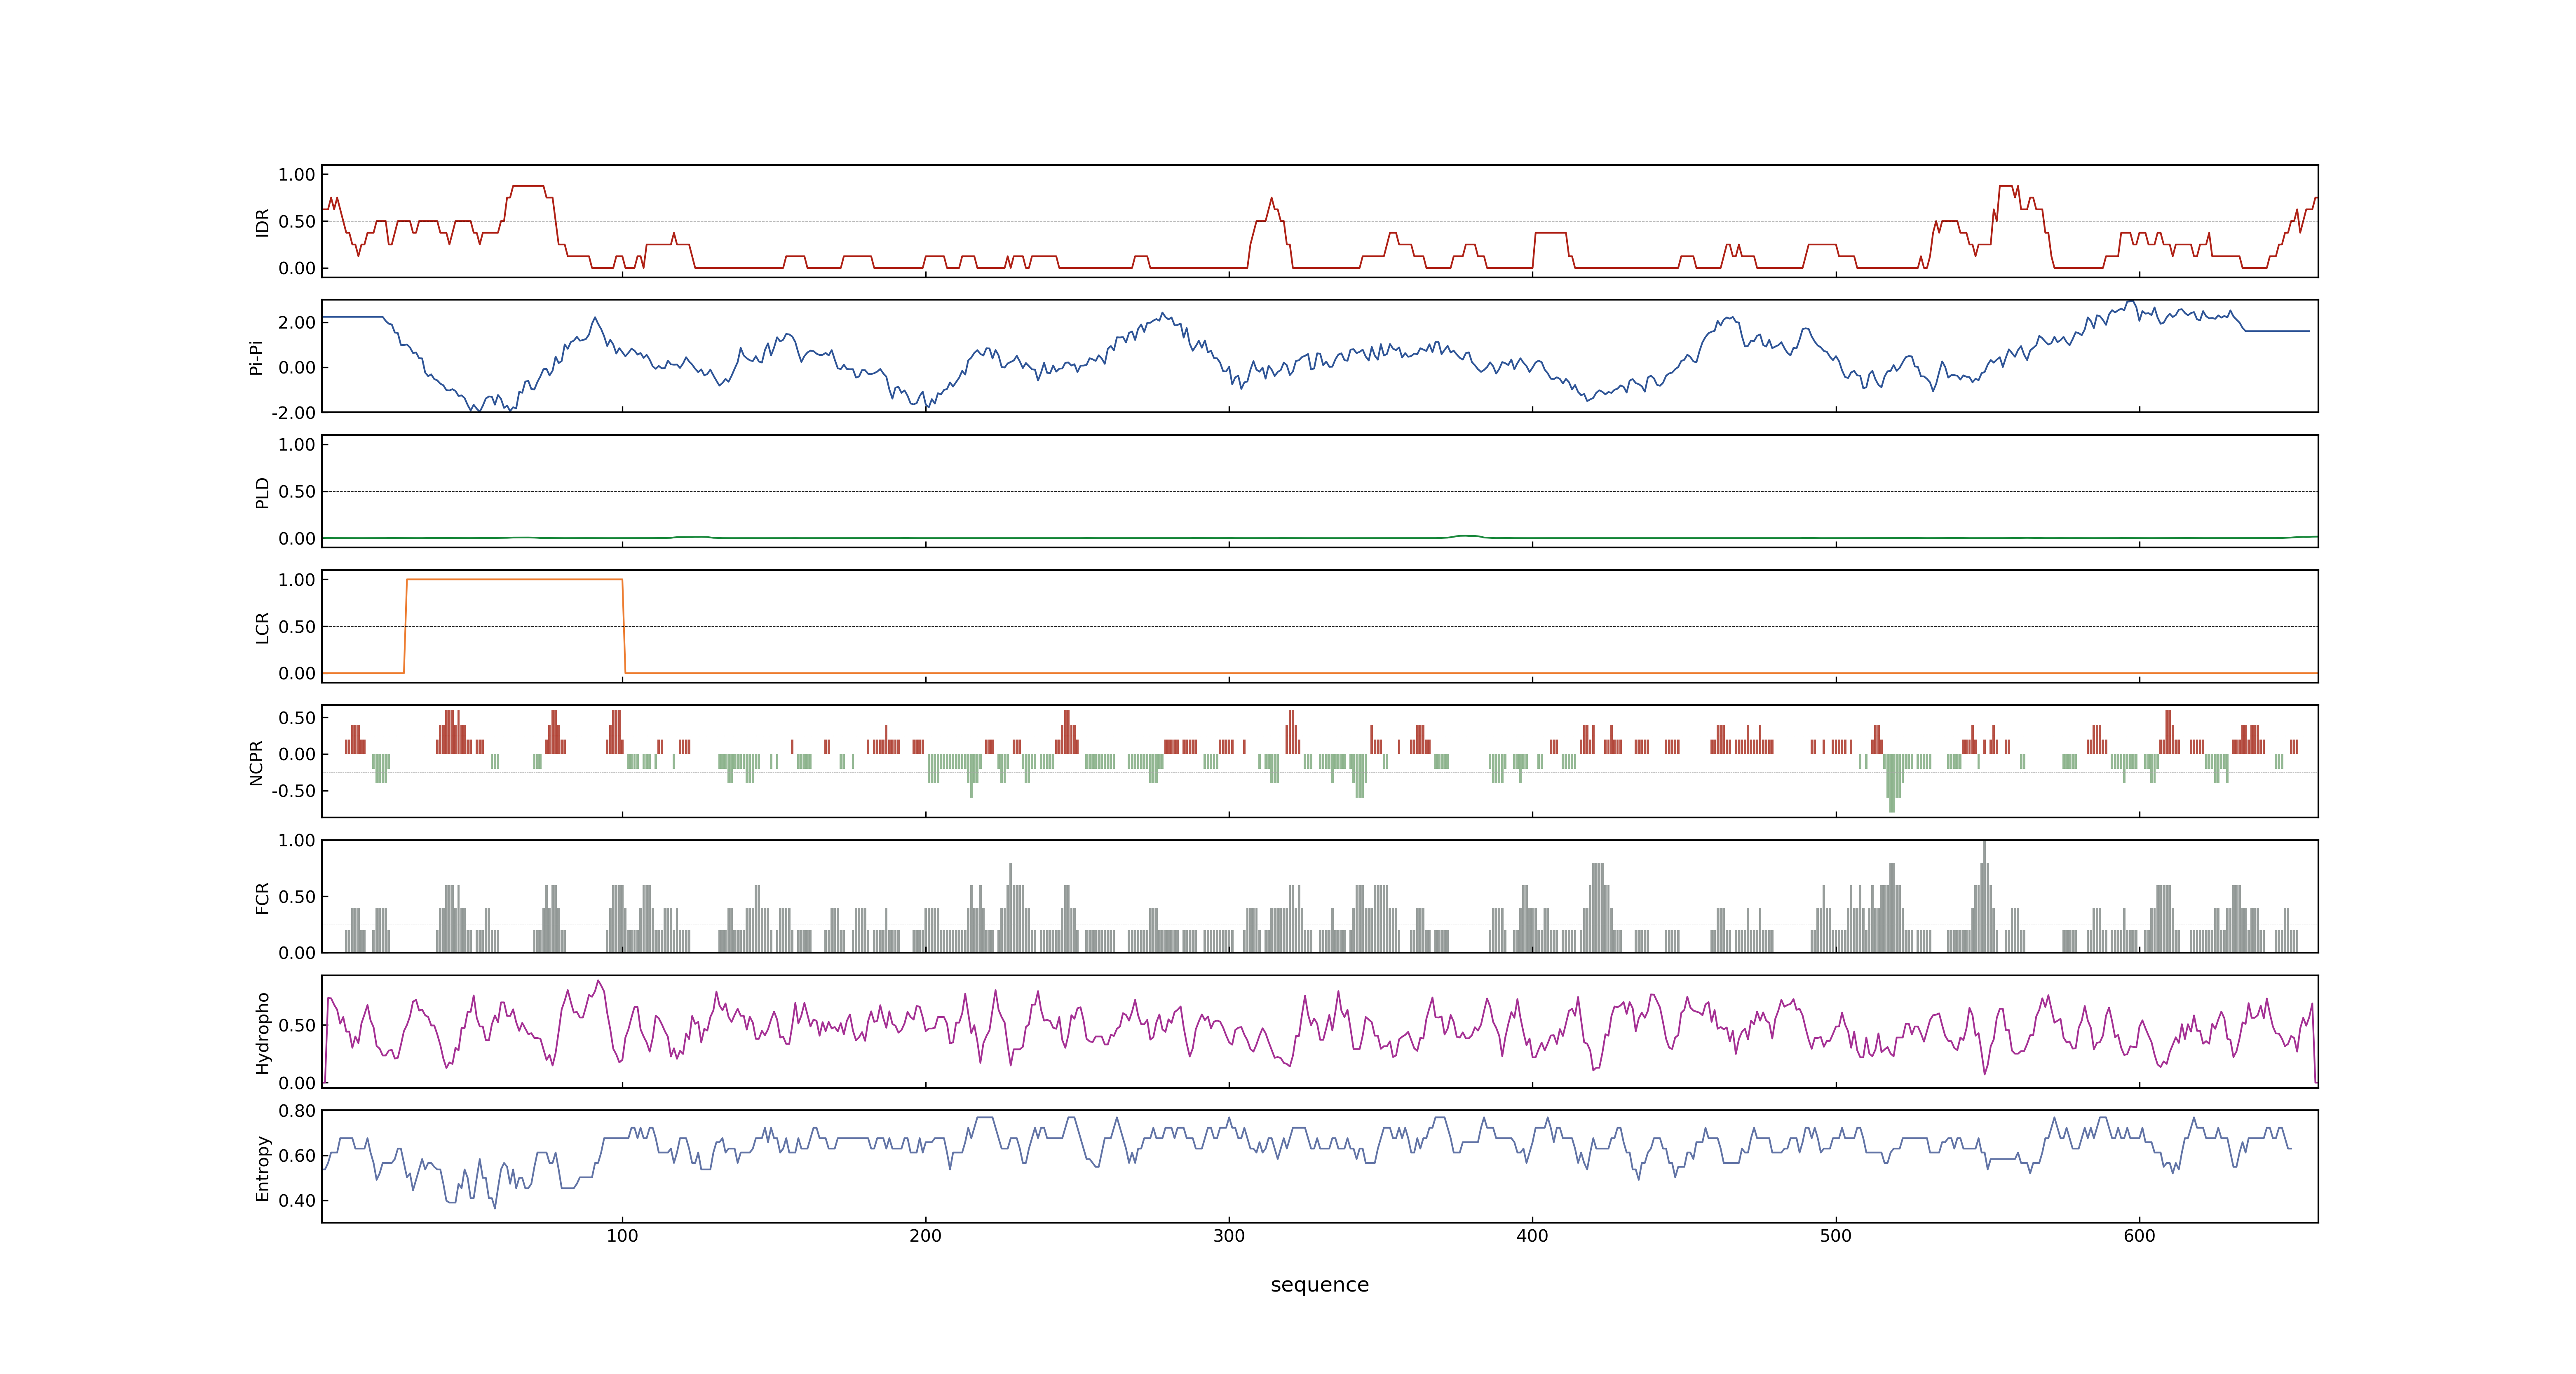The width and height of the screenshot is (2576, 1374).
Task: Click the "-2.00" tick of the Pi-Pi panel
Action: (x=293, y=413)
